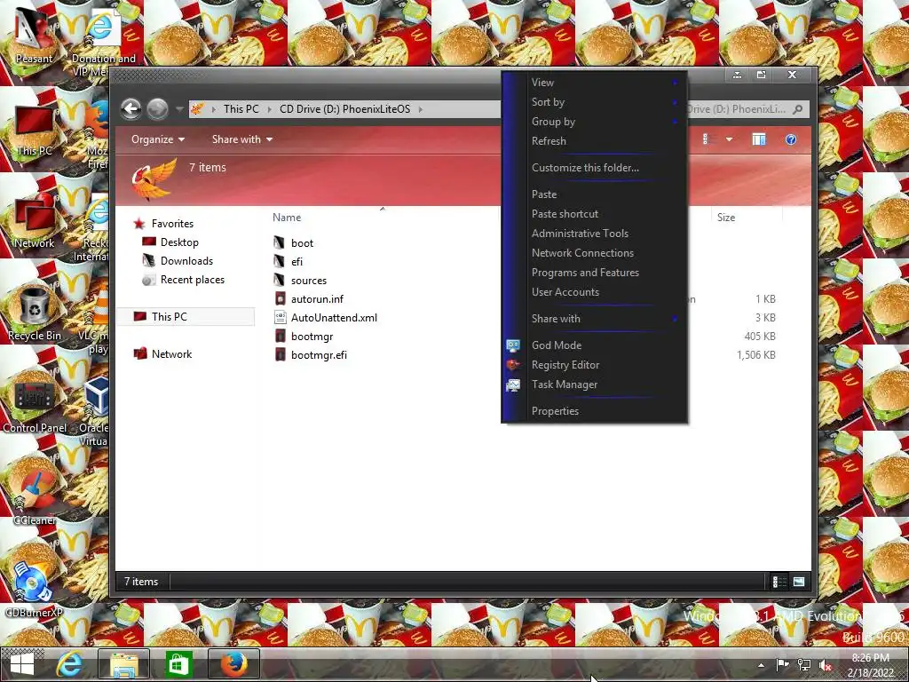Show hidden tray icons arrow
Viewport: 909px width, 682px height.
click(761, 665)
